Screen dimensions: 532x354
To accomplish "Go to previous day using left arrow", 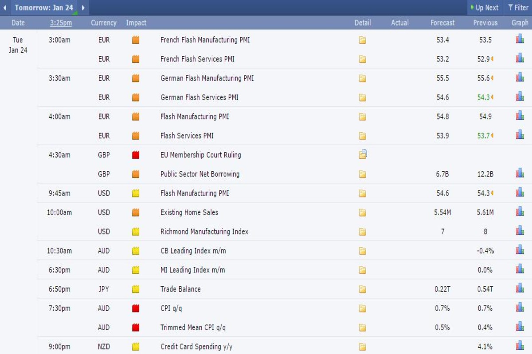I will (4, 8).
